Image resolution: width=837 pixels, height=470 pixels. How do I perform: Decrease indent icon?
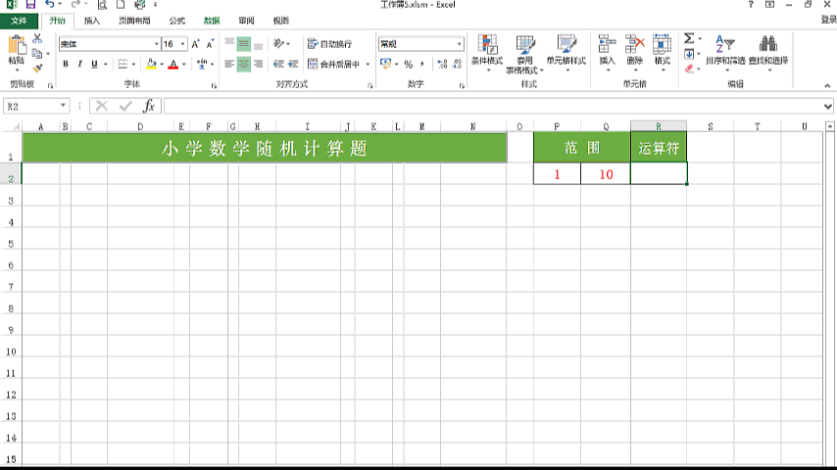(x=278, y=64)
